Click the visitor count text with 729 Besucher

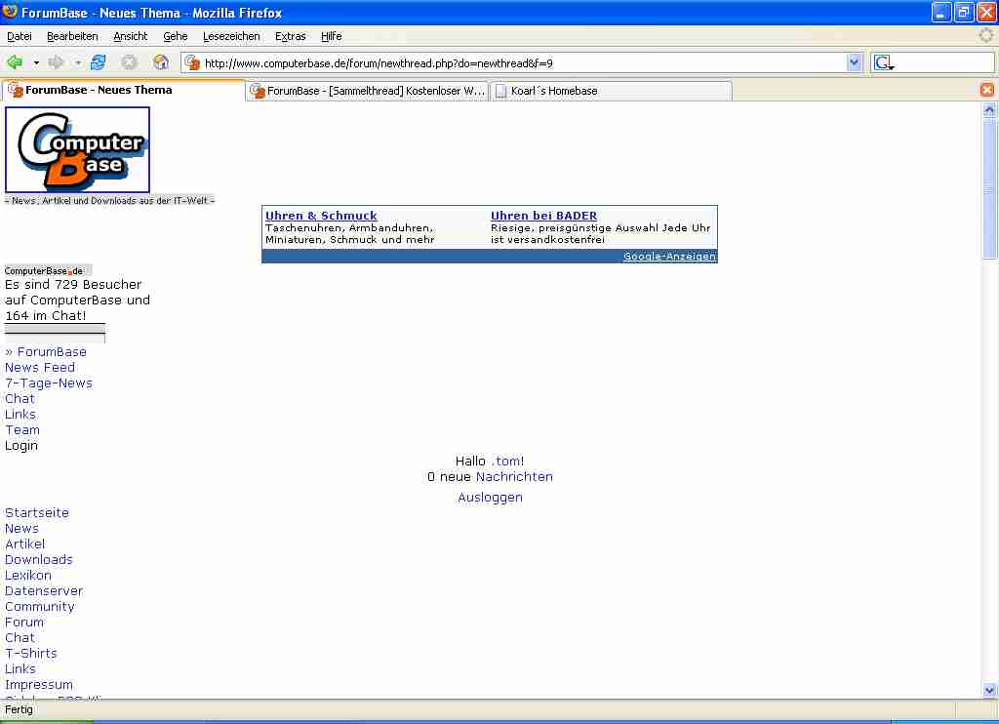tap(77, 300)
